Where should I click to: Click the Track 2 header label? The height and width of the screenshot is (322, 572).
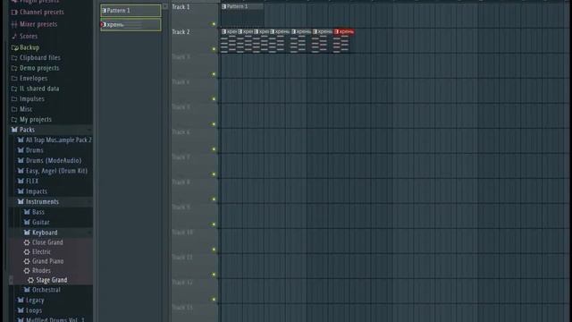pos(181,32)
